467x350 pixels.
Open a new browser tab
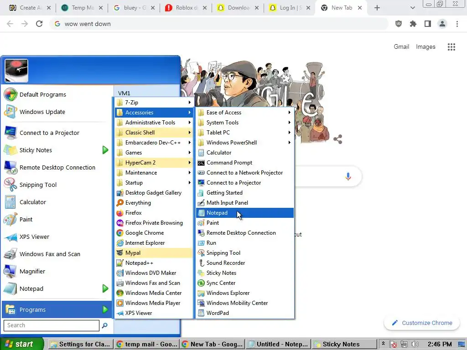click(377, 8)
